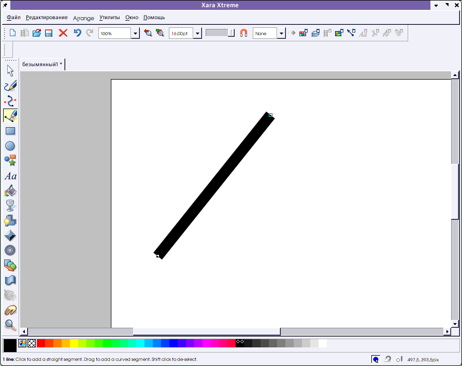Click the Contour concentric rings tool
The height and width of the screenshot is (366, 462).
(x=10, y=250)
